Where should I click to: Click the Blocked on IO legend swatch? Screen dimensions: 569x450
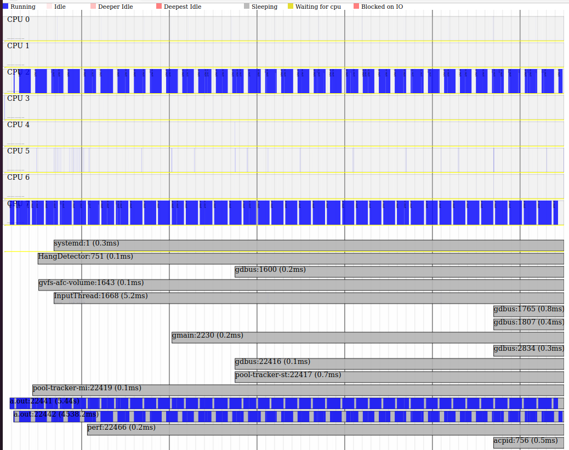[x=356, y=7]
